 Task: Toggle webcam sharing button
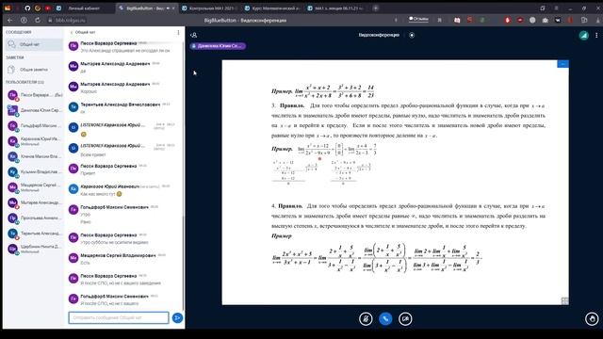pos(405,318)
